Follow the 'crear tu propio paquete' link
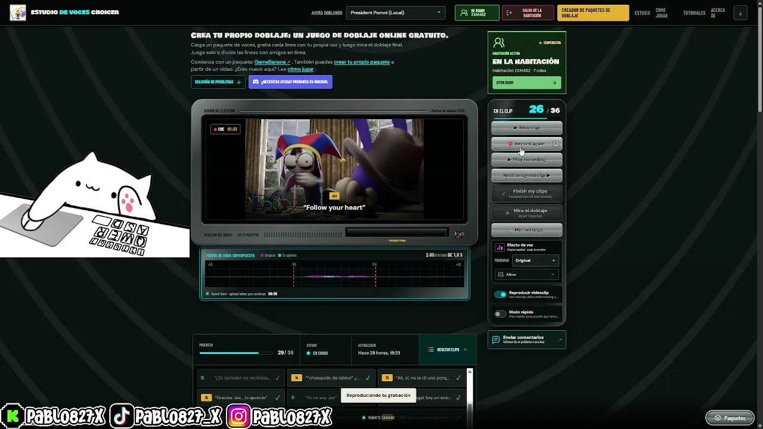763x429 pixels. [362, 62]
